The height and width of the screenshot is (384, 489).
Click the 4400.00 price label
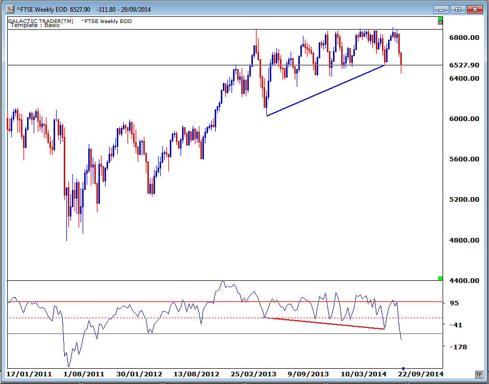[464, 280]
